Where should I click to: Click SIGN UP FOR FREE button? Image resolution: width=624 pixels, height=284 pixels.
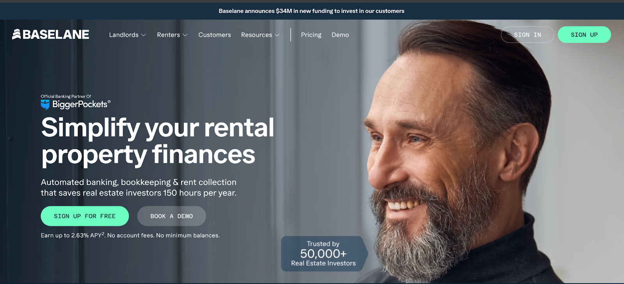tap(85, 216)
